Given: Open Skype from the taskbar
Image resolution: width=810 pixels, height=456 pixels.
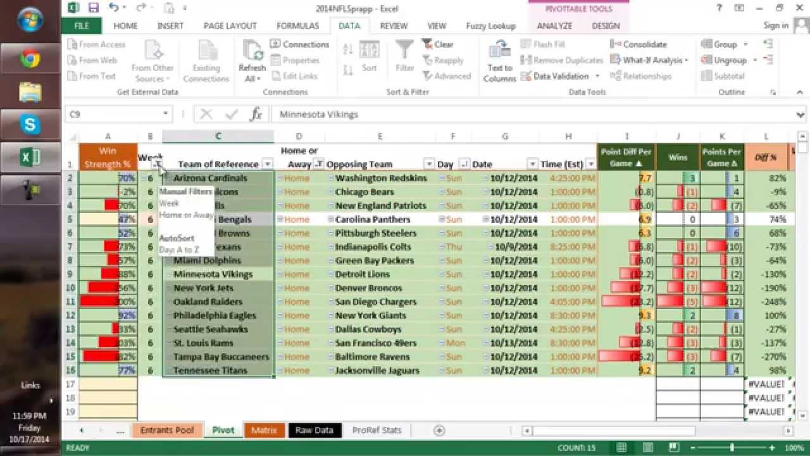Looking at the screenshot, I should point(30,125).
